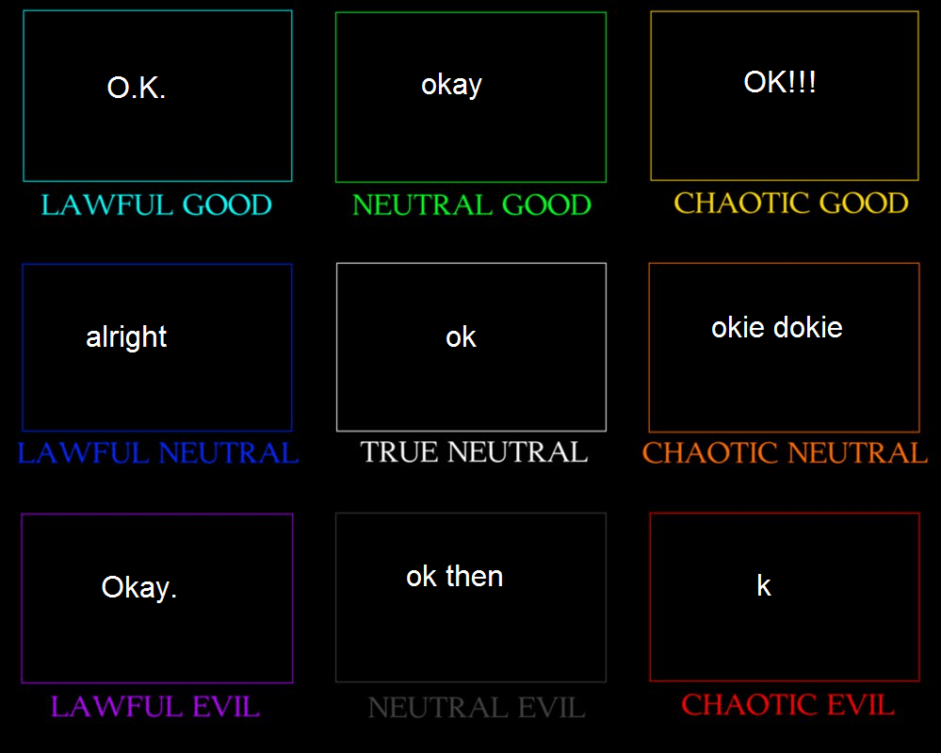
Task: Click the cyan LAWFUL GOOD label
Action: [156, 205]
